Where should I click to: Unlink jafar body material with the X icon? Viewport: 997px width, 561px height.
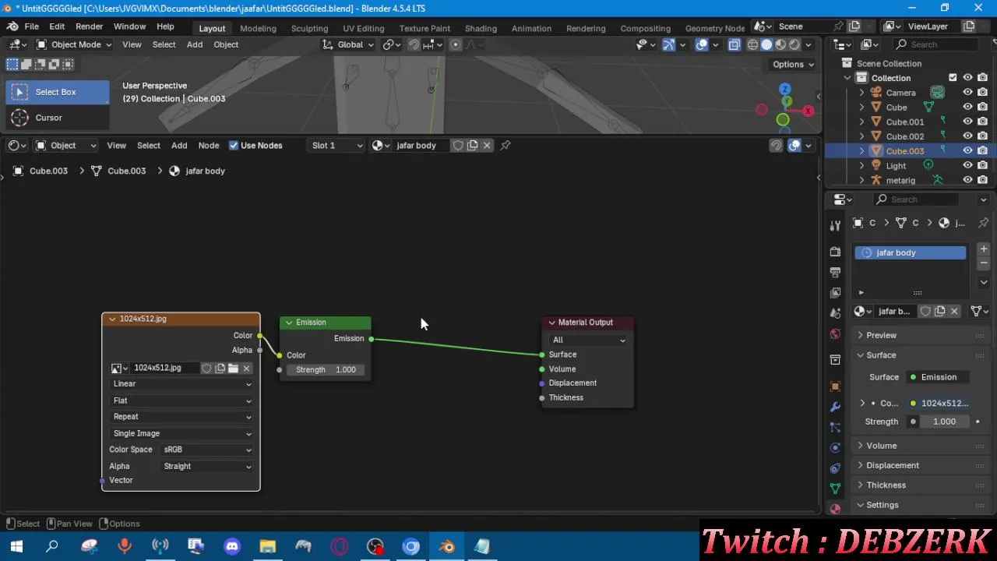[x=487, y=145]
